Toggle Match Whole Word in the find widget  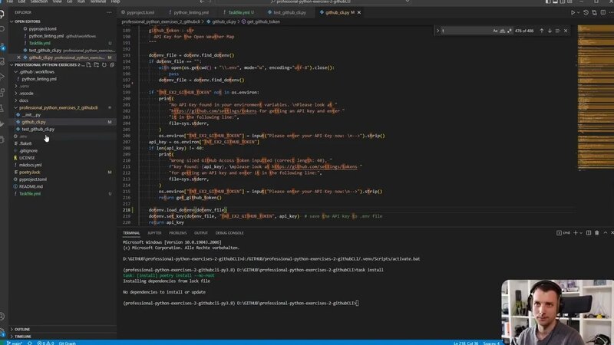[x=502, y=31]
